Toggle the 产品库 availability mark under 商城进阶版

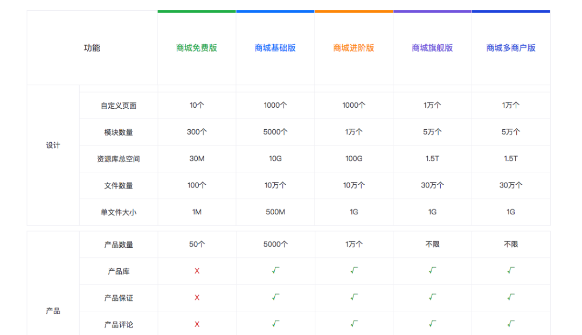pyautogui.click(x=354, y=271)
